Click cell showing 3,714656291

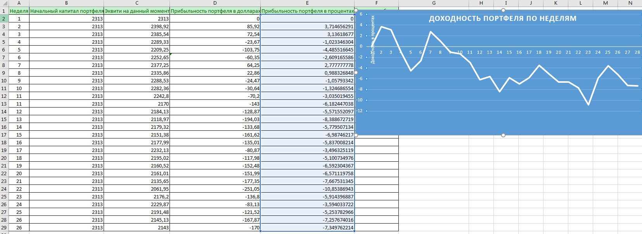[307, 26]
